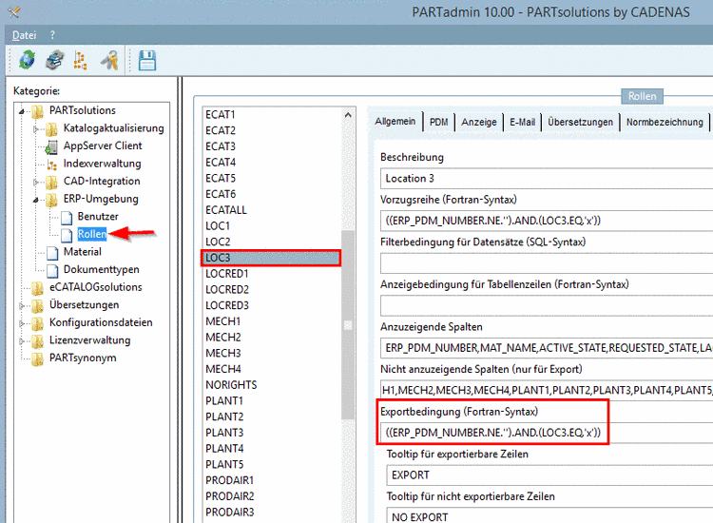Switch to the PDM tab
This screenshot has width=713, height=523.
tap(438, 122)
